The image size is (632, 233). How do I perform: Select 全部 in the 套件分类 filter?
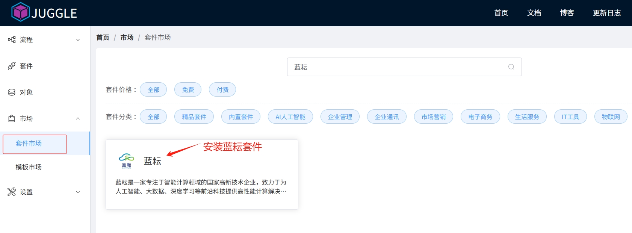153,116
